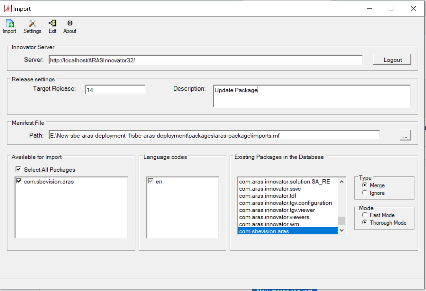Click the Aras app icon in title bar
Image resolution: width=426 pixels, height=291 pixels.
pos(8,9)
